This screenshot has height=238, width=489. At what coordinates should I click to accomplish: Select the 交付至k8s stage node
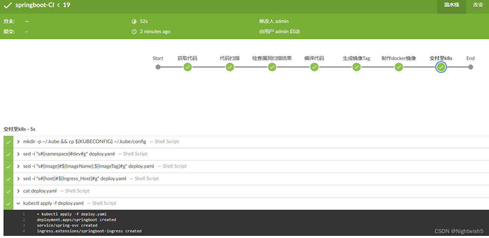coord(441,67)
